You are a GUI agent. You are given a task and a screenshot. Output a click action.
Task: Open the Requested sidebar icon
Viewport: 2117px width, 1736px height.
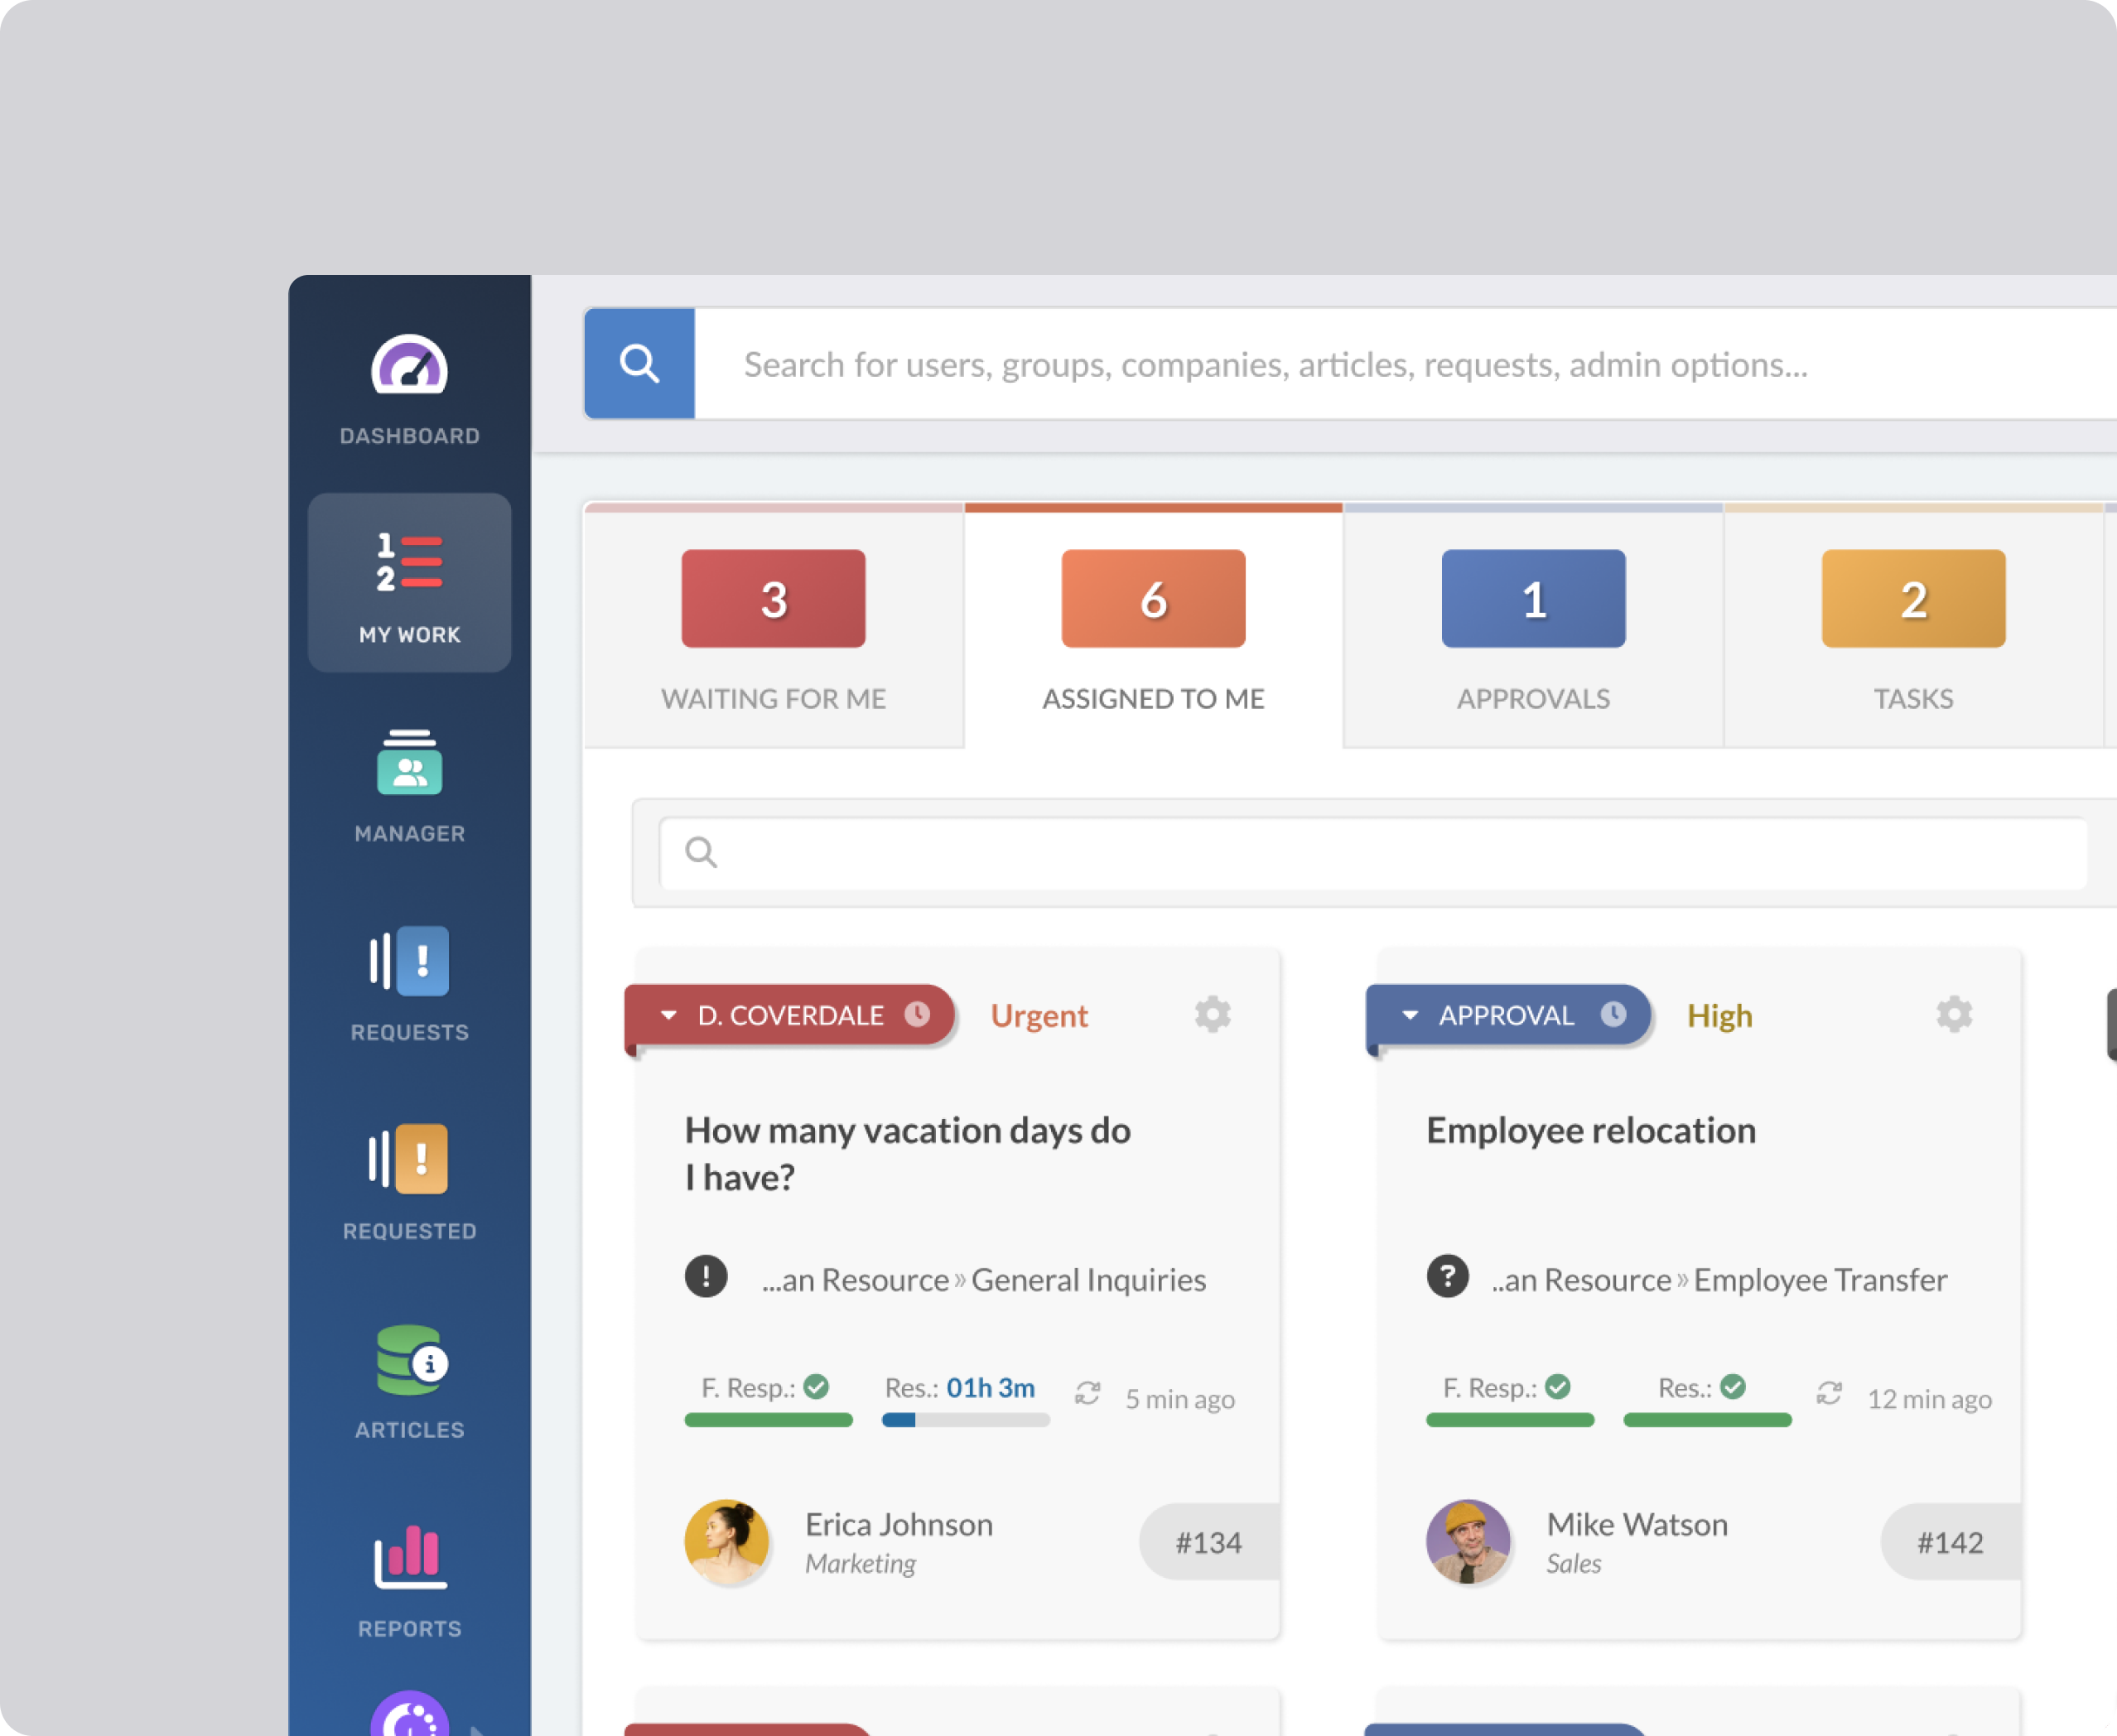click(x=409, y=1181)
